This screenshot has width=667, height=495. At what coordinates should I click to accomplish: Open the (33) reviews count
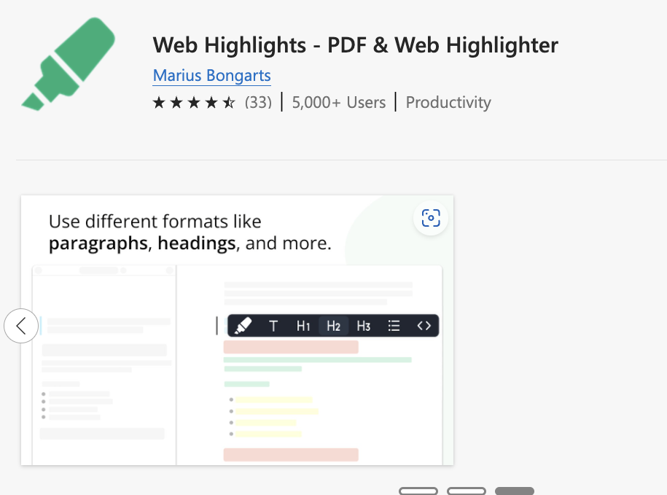pyautogui.click(x=258, y=103)
